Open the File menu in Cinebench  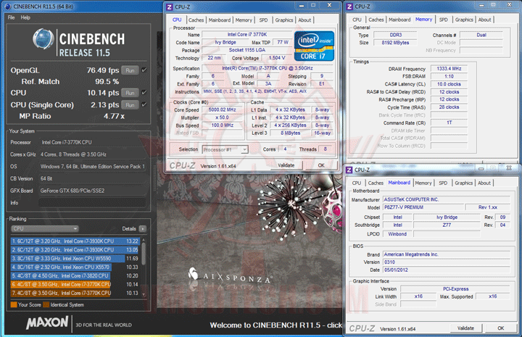[11, 17]
